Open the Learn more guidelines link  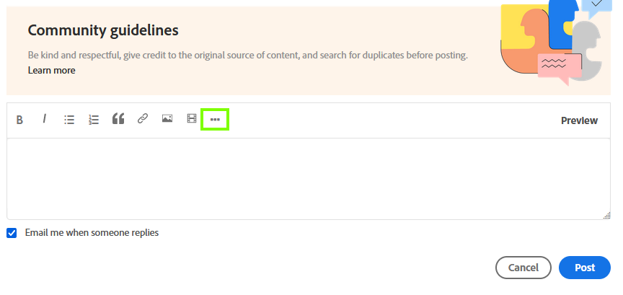pyautogui.click(x=51, y=71)
